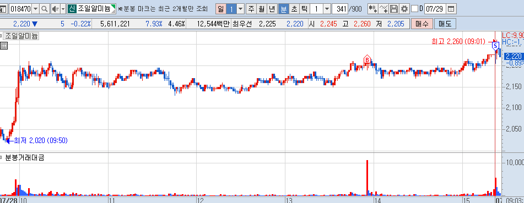Click the price change value 5
Image resolution: width=524 pixels, height=203 pixels.
[62, 24]
